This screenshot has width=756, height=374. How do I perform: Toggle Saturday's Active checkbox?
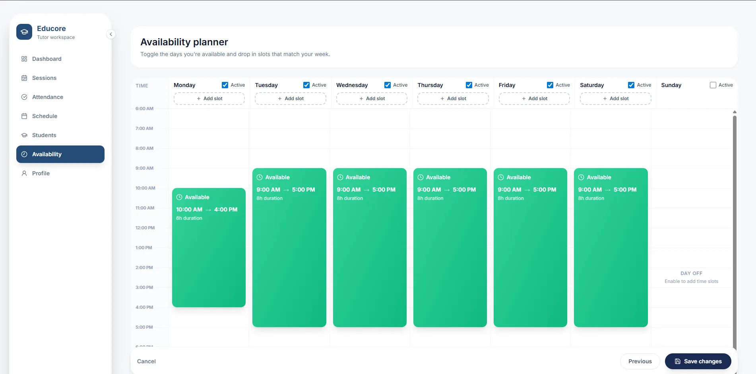[x=631, y=85]
